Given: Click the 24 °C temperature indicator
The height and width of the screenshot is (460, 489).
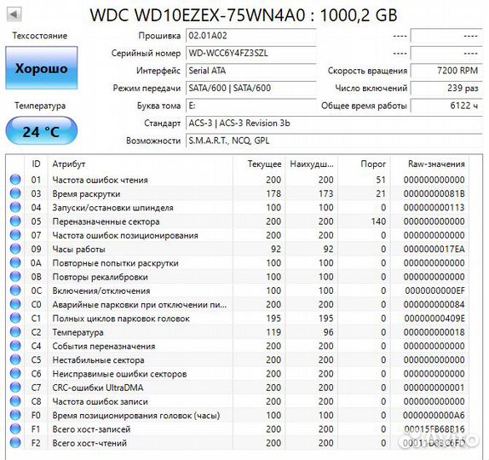Looking at the screenshot, I should pos(42,131).
